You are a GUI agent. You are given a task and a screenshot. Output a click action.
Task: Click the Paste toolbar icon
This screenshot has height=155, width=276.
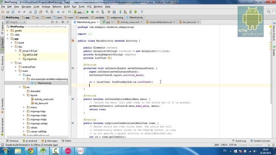[x=41, y=12]
